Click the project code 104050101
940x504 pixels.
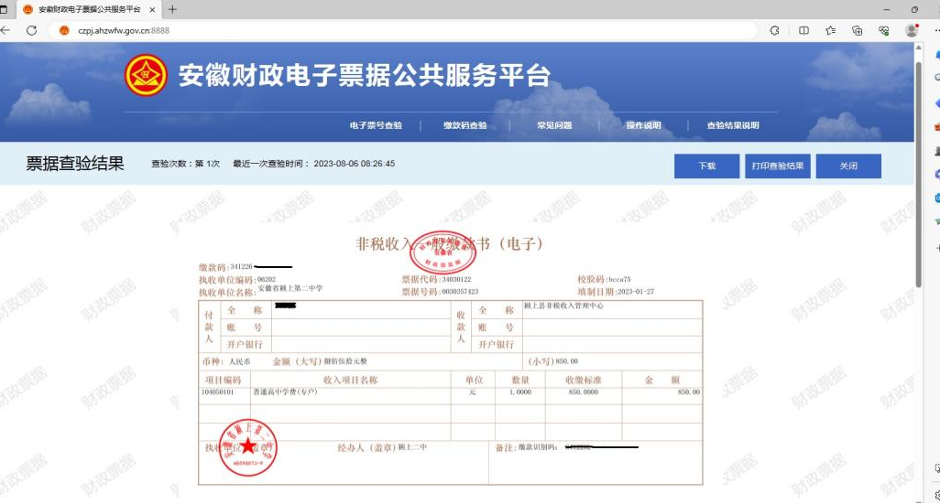[x=218, y=392]
